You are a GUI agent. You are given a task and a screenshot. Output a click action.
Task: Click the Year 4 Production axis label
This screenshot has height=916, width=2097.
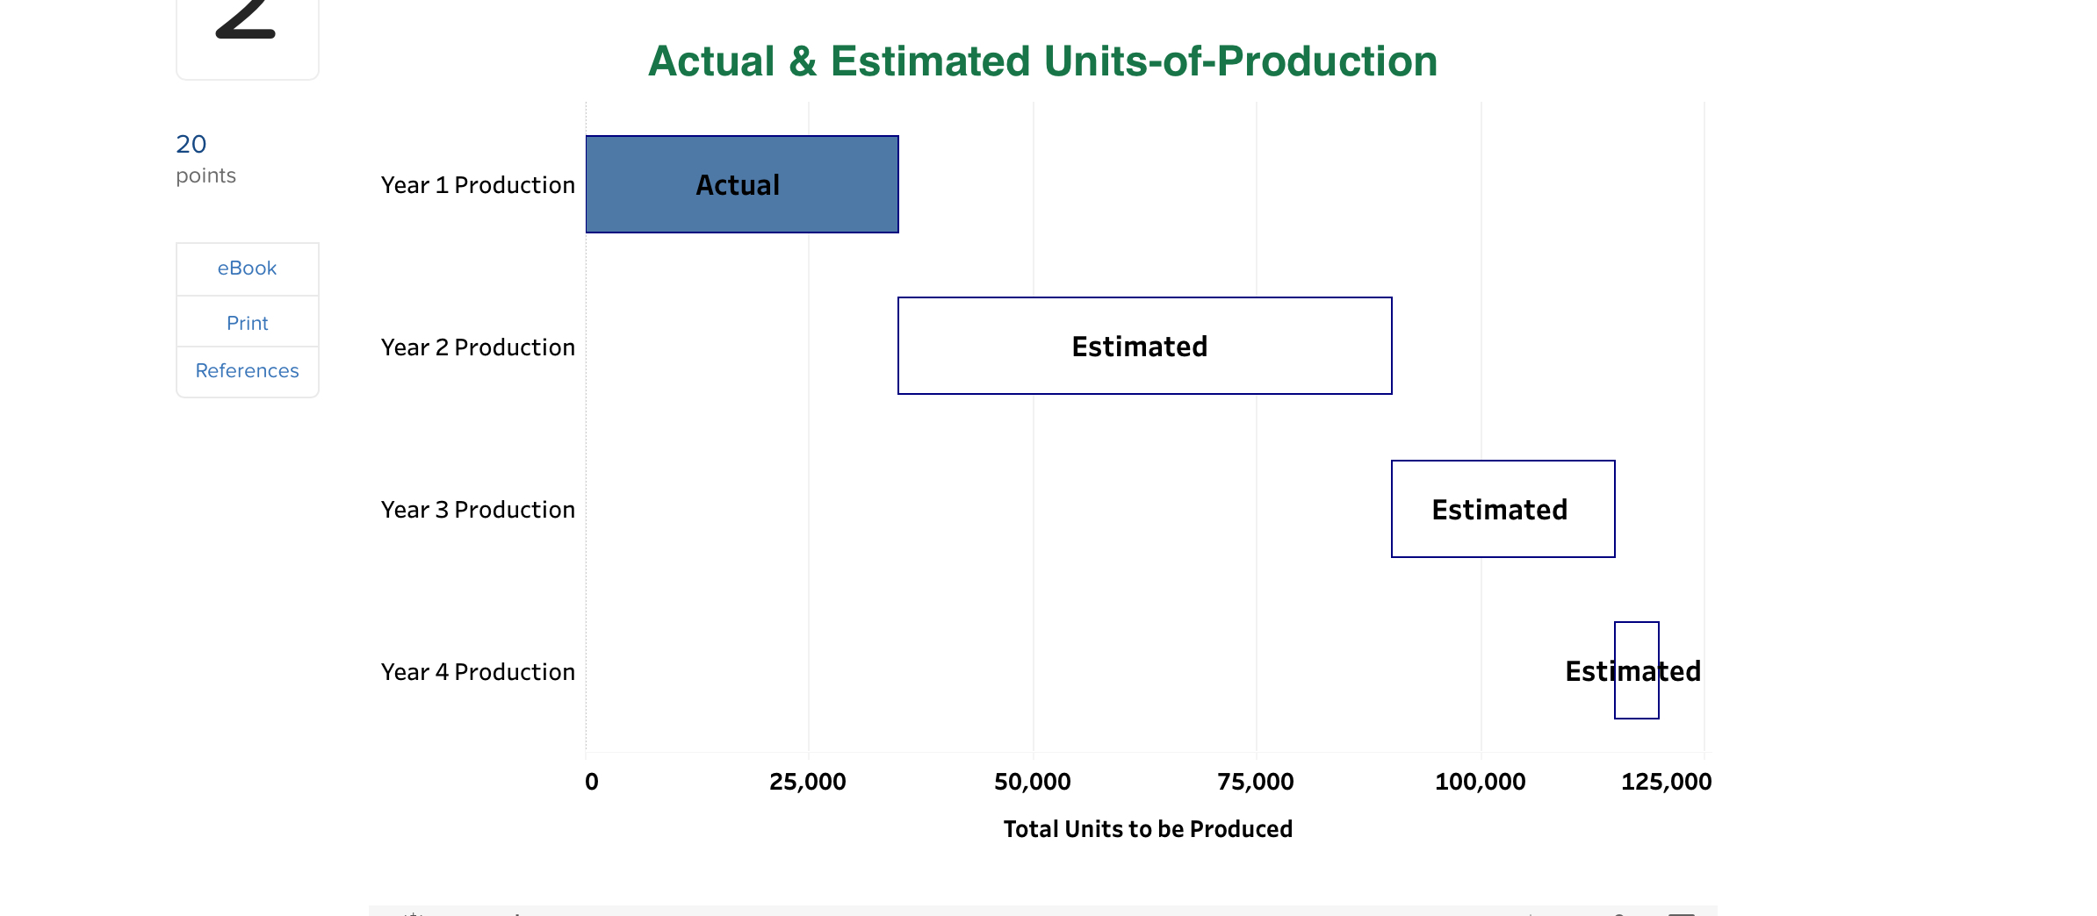click(x=478, y=671)
